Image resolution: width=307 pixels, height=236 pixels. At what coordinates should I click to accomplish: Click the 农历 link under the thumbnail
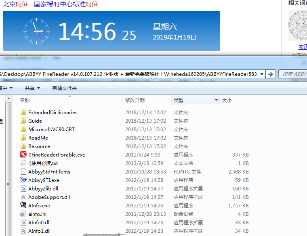point(303,47)
